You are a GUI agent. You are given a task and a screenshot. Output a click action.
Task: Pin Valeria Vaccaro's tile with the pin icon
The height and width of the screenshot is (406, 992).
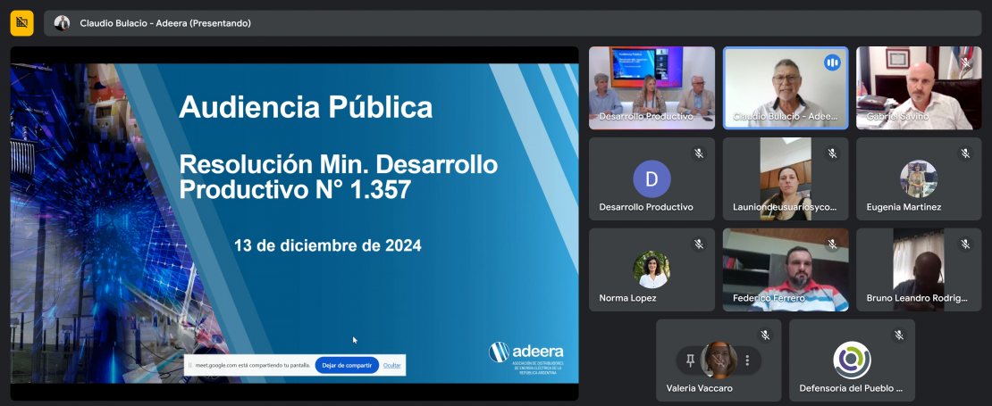(690, 360)
